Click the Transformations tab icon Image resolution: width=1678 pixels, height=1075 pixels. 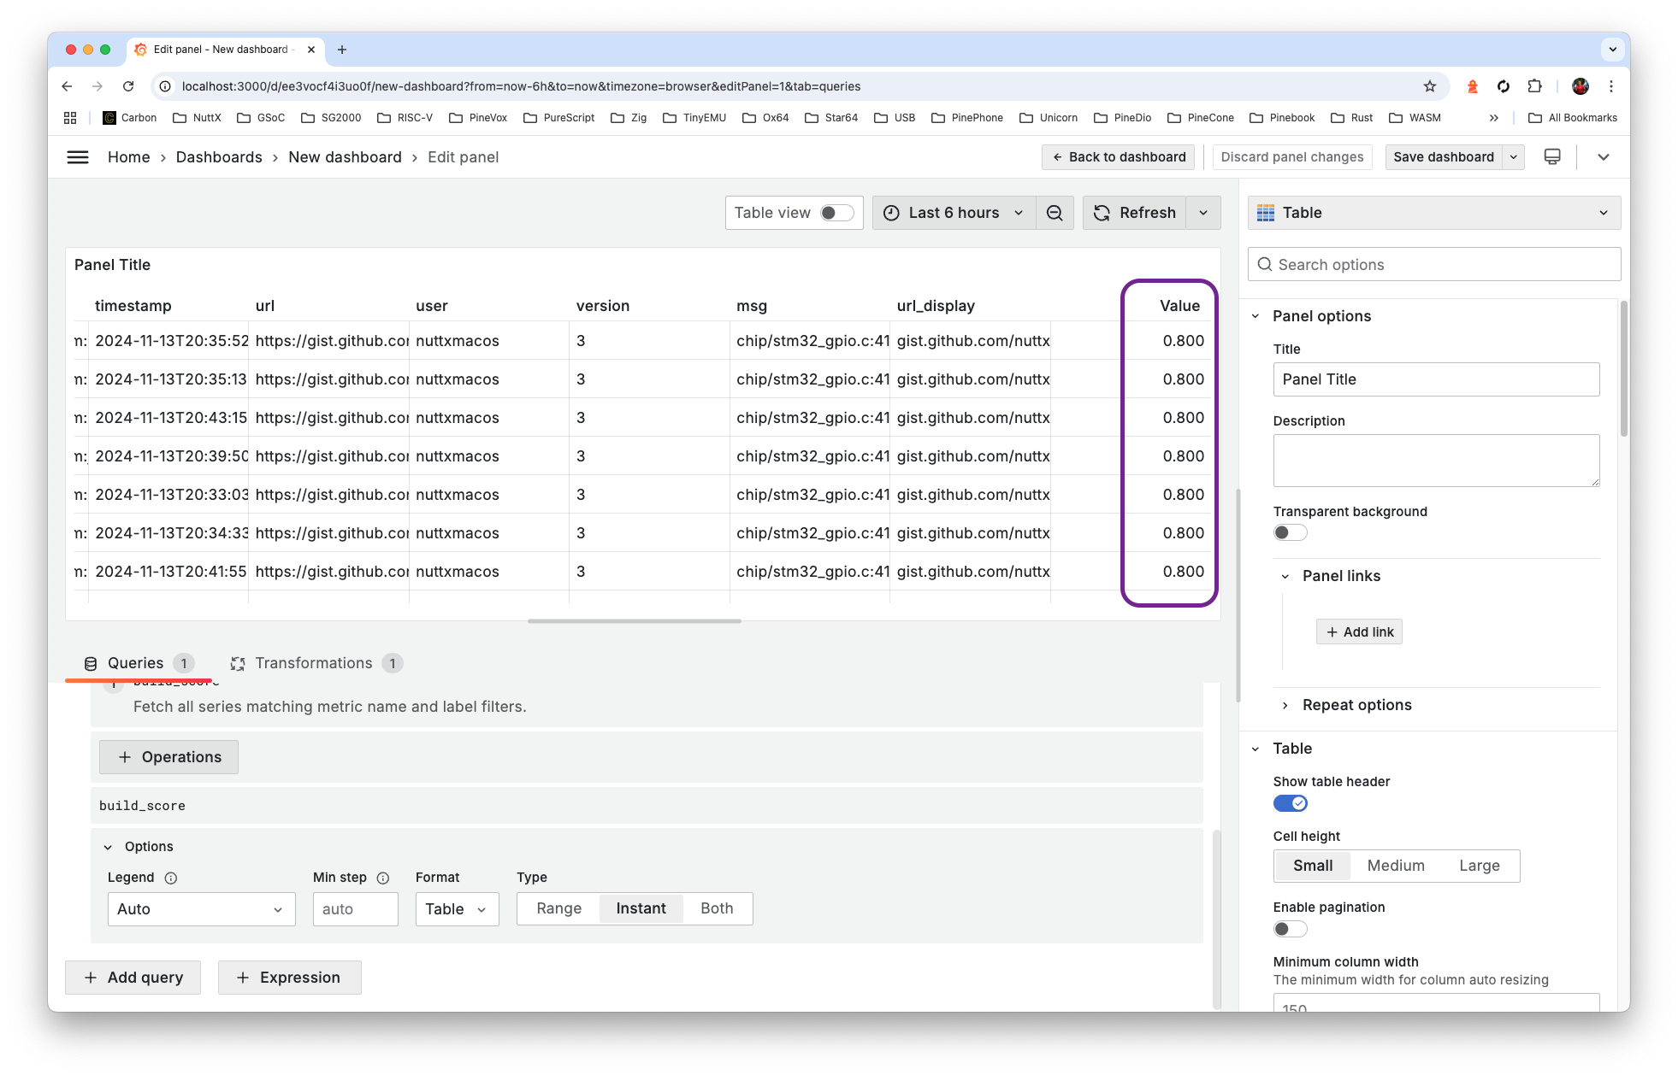[x=239, y=662]
